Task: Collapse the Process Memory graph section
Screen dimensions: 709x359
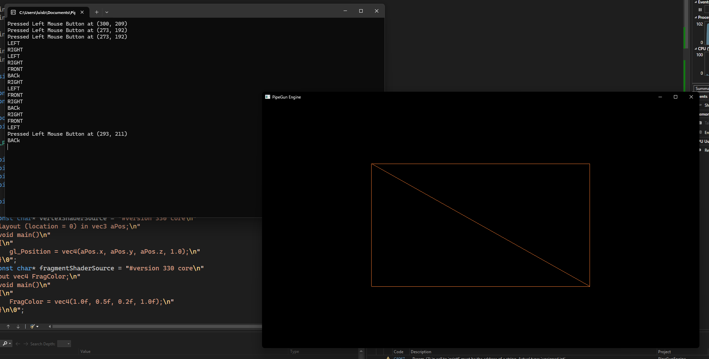Action: coord(696,17)
